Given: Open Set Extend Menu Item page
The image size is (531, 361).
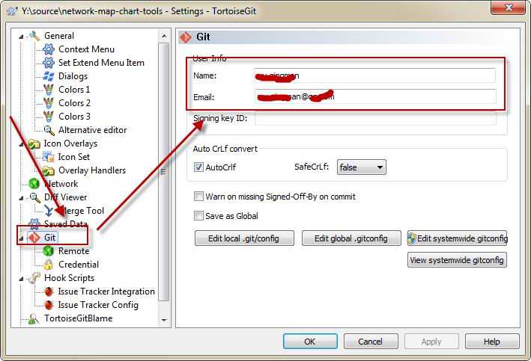Looking at the screenshot, I should point(101,63).
